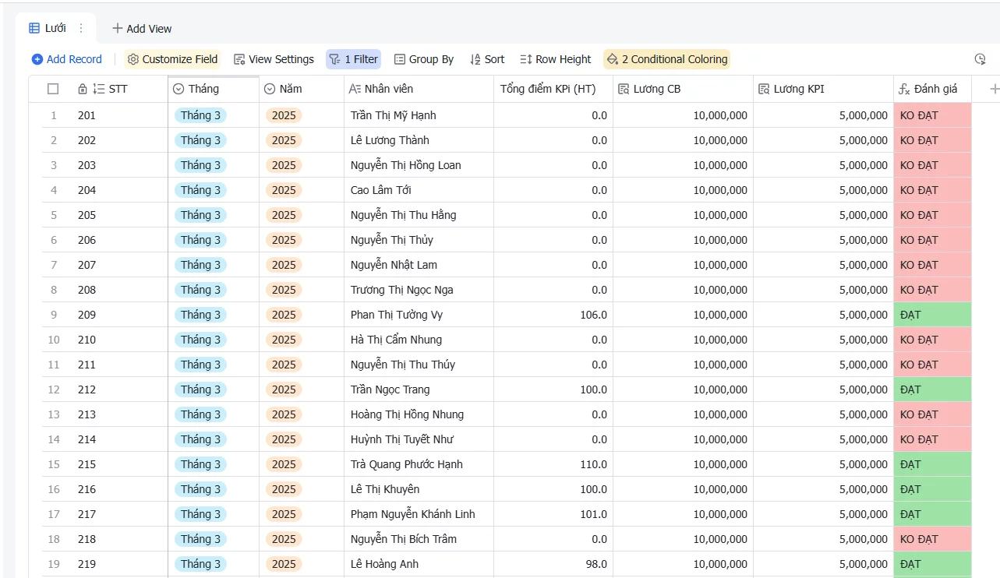Open Row Height options
1000x578 pixels.
point(556,59)
